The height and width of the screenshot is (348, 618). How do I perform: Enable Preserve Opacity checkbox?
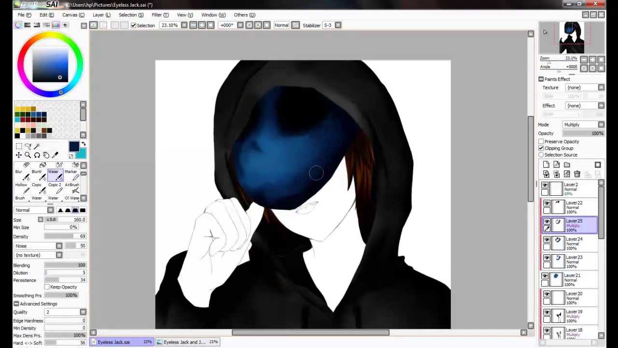click(541, 142)
